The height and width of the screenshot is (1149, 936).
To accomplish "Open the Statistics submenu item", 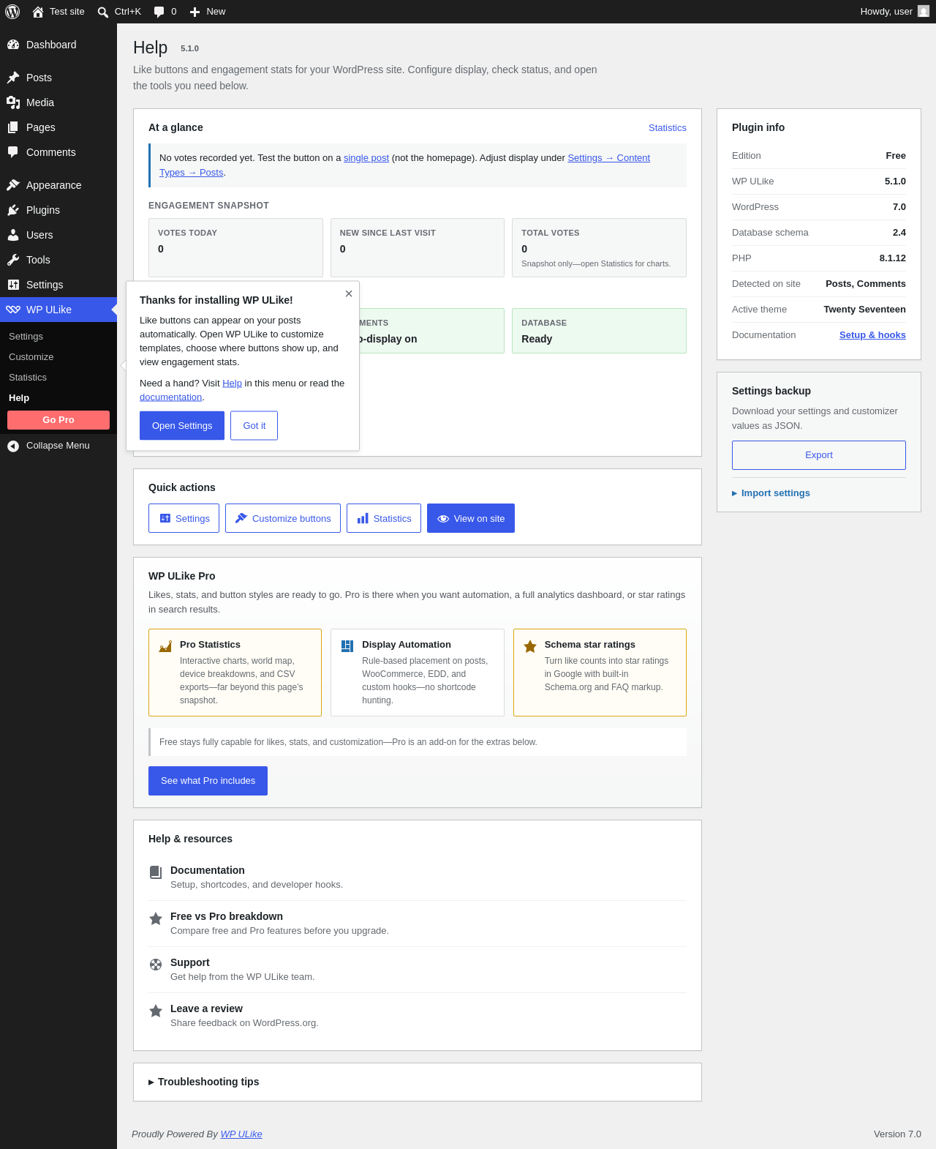I will [x=28, y=378].
